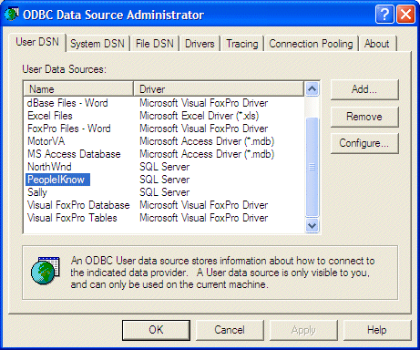Click the Remove button
Viewport: 420px width, 350px height.
pyautogui.click(x=364, y=117)
